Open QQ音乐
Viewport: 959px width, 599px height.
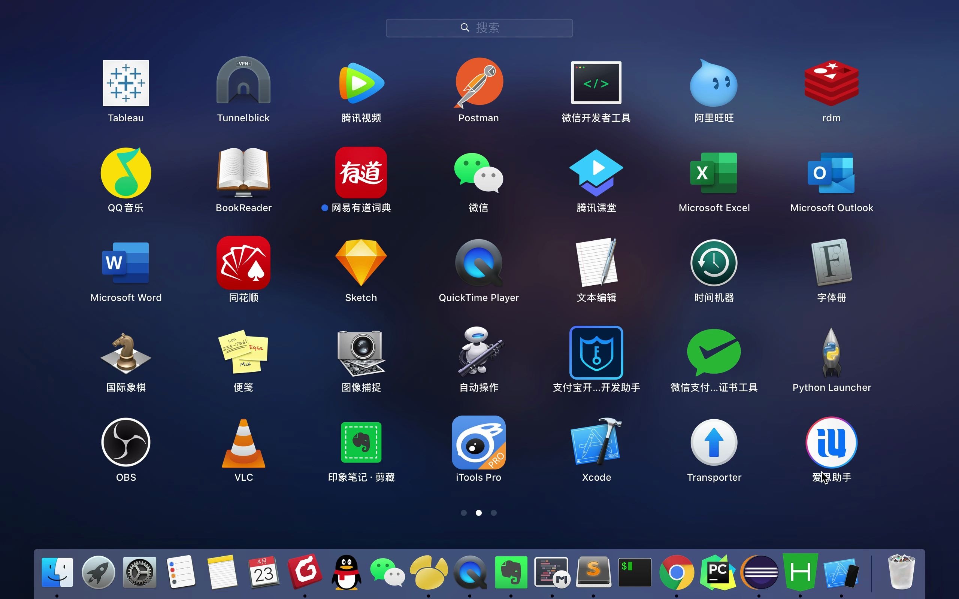click(125, 173)
